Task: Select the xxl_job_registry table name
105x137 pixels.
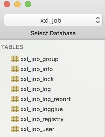Action: click(x=42, y=120)
